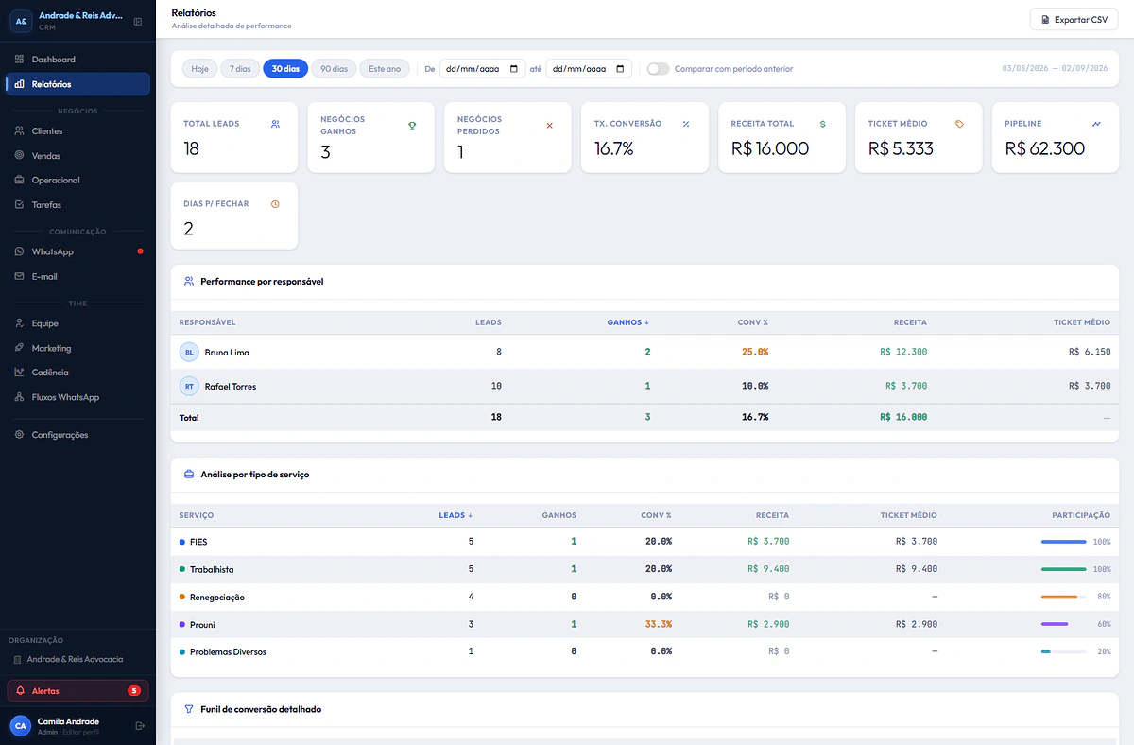Click the logout icon beside Camila Andrade
Viewport: 1134px width, 745px height.
(140, 725)
